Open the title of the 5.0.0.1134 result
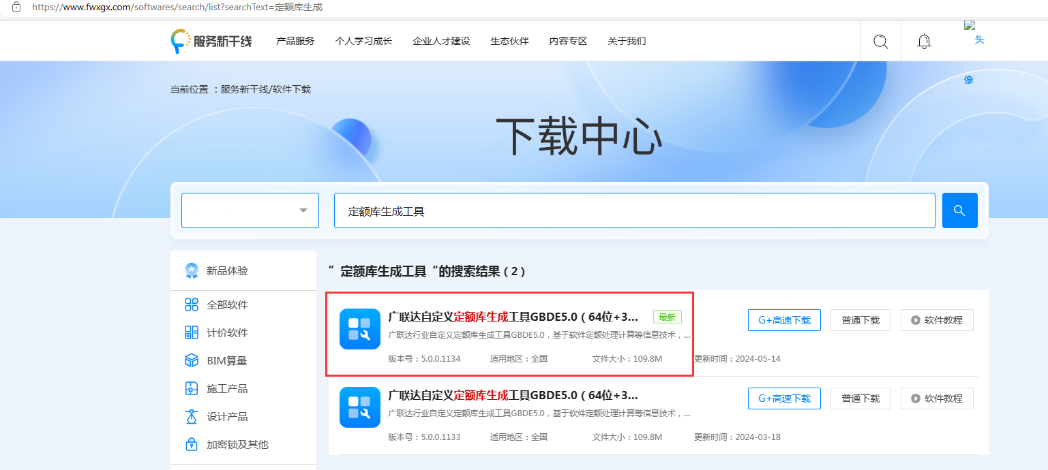This screenshot has width=1048, height=470. point(513,317)
